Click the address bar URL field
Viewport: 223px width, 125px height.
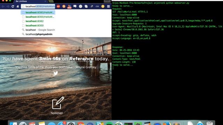(38, 6)
